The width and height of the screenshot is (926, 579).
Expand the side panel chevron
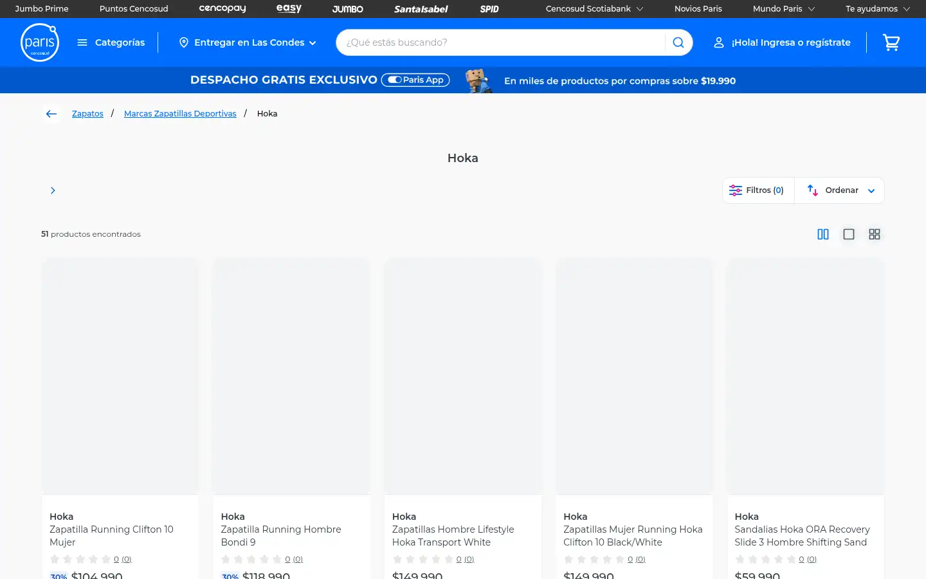(53, 190)
